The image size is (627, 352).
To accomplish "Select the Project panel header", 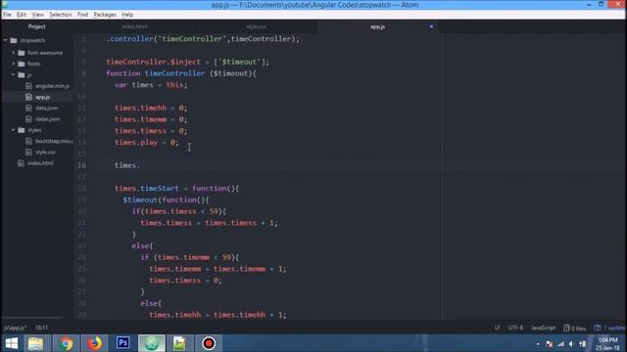I will 37,26.
